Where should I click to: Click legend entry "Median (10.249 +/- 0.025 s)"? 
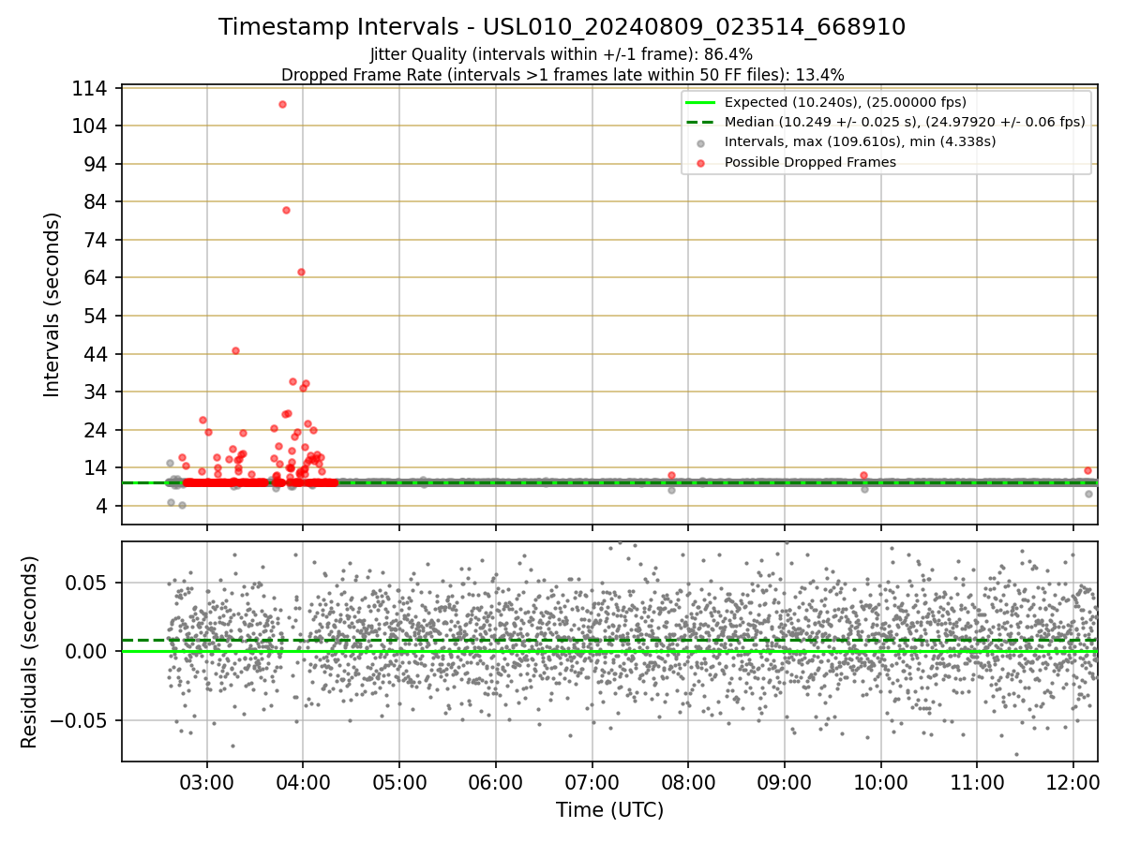coord(905,122)
